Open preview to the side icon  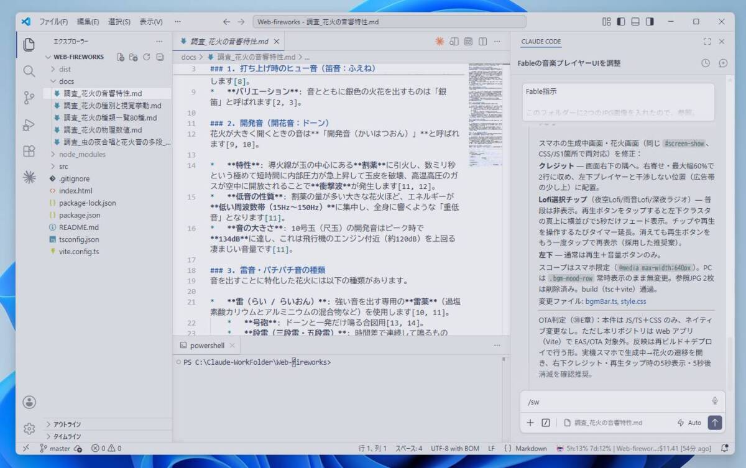click(454, 42)
